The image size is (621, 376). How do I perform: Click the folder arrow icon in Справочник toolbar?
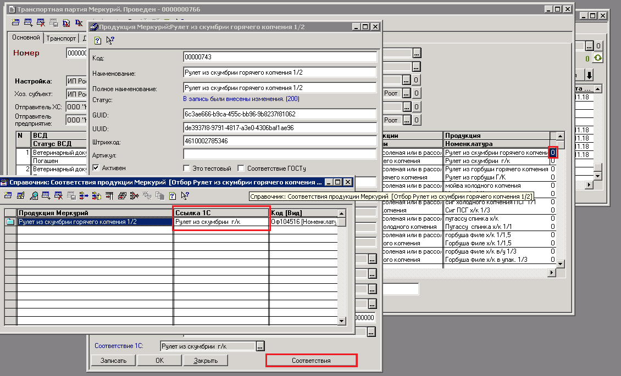[97, 195]
